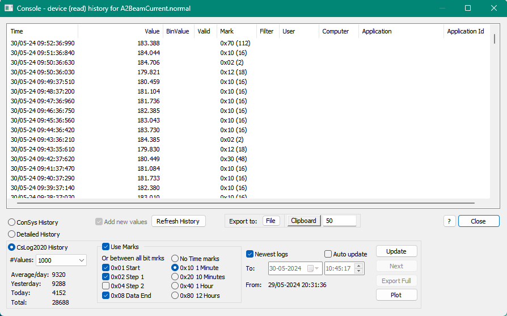
Task: Click the export count field showing 50
Action: coord(339,221)
